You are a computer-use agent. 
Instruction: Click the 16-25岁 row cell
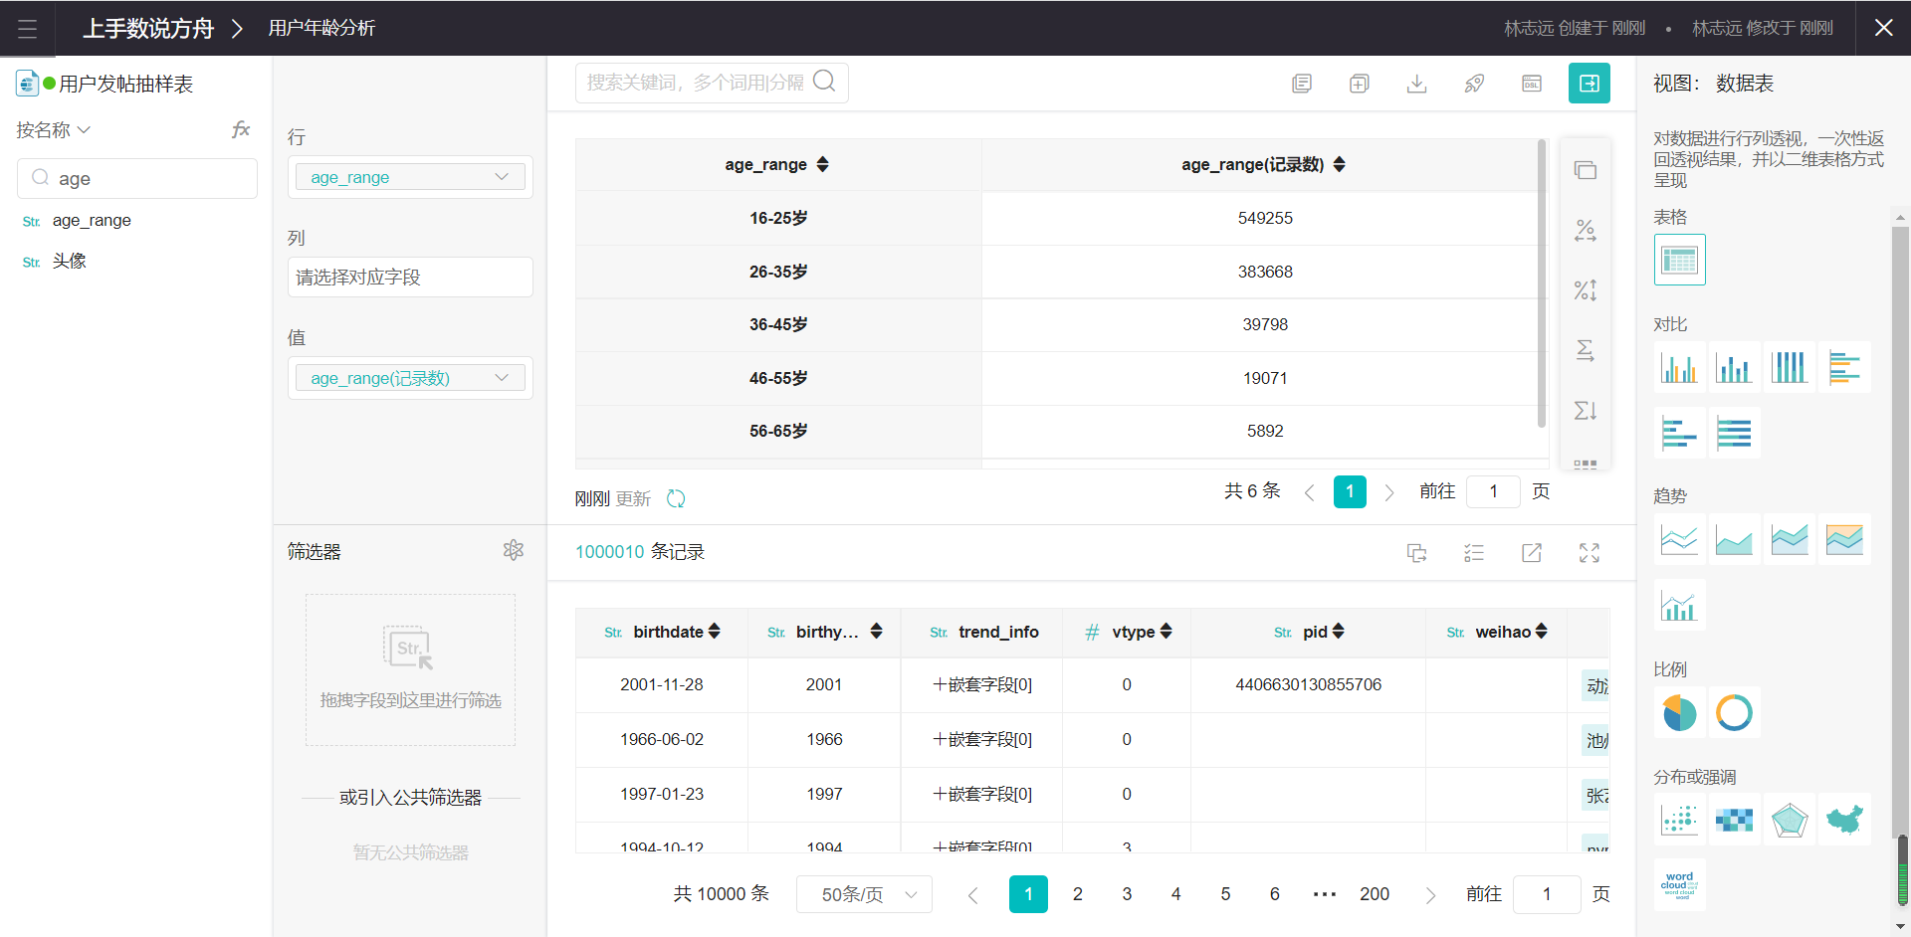[778, 218]
